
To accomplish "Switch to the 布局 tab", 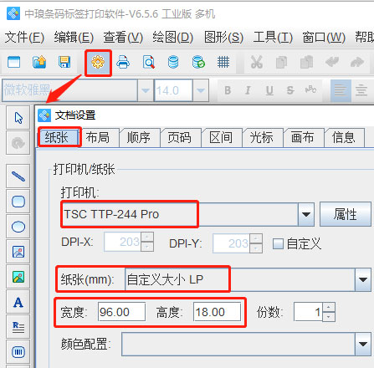I will pyautogui.click(x=98, y=137).
